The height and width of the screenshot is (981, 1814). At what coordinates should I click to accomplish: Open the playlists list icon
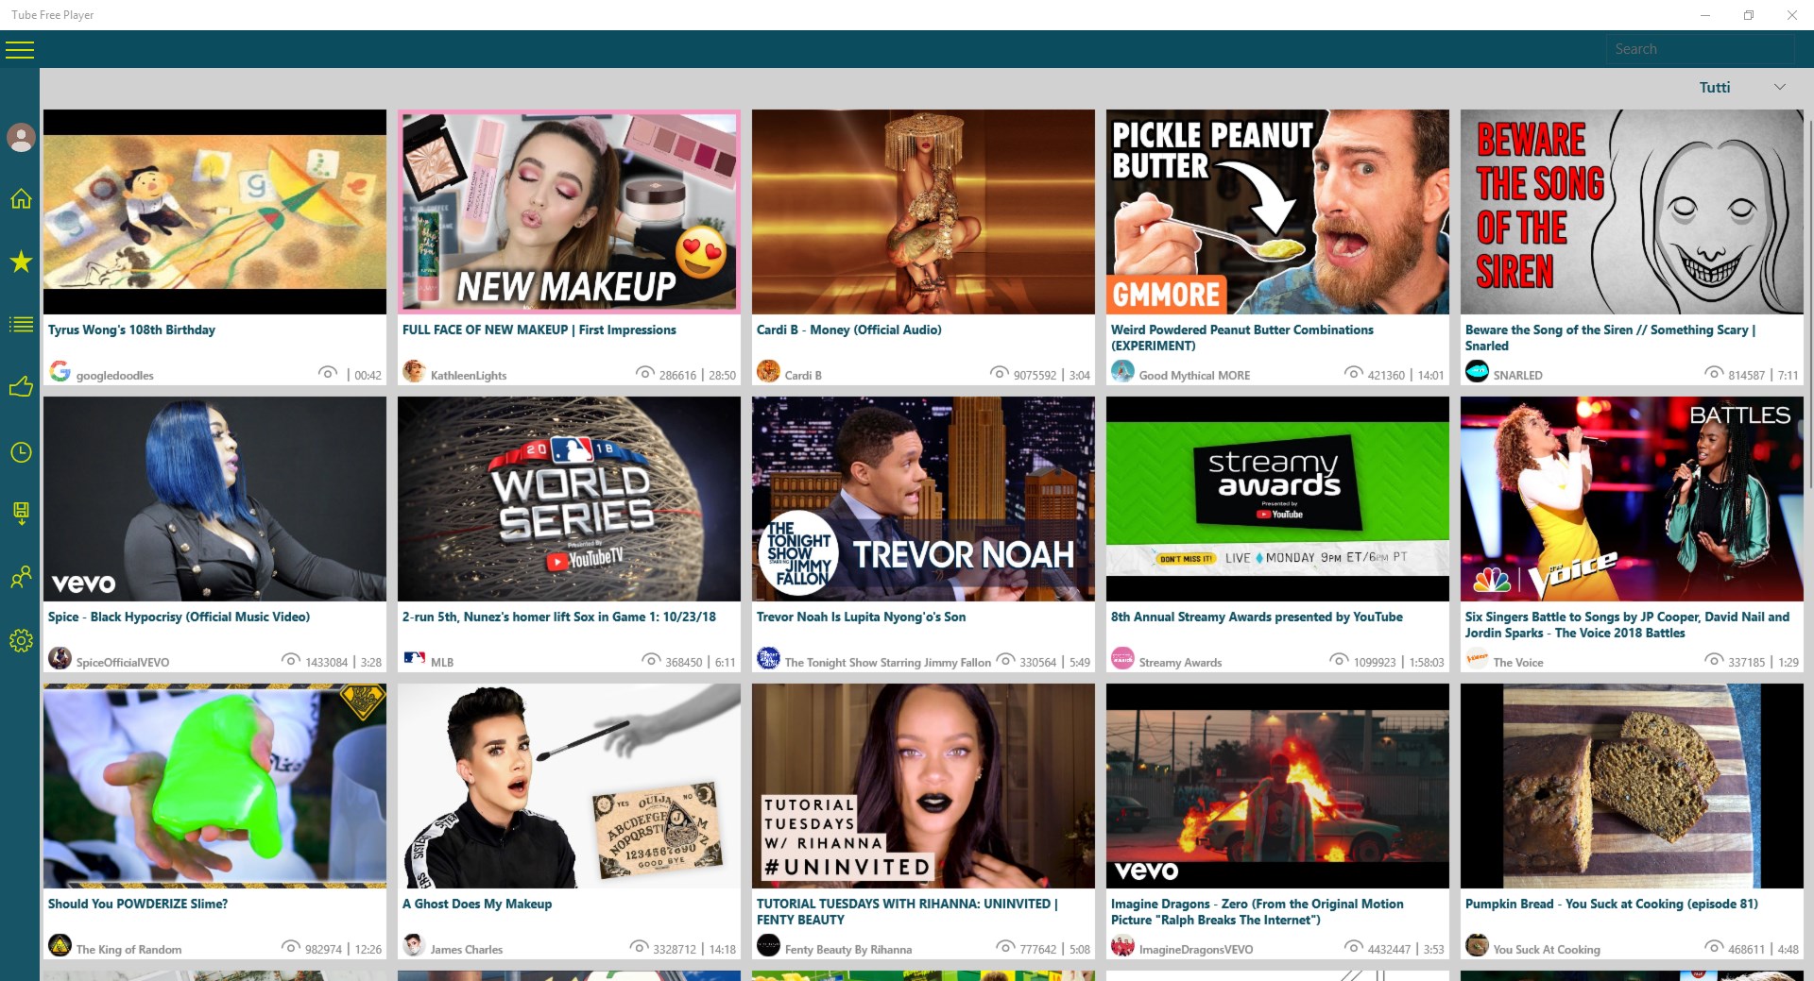click(x=21, y=325)
